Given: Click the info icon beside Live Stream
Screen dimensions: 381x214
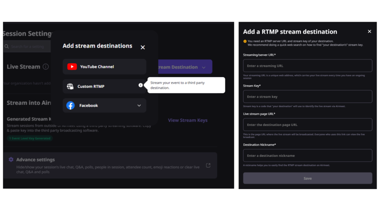Looking at the screenshot, I should (x=46, y=67).
